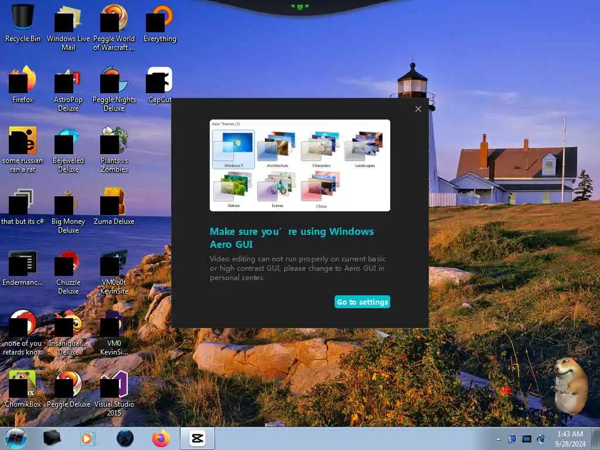Select the 'that but its c#' icon
The image size is (600, 450).
23,206
